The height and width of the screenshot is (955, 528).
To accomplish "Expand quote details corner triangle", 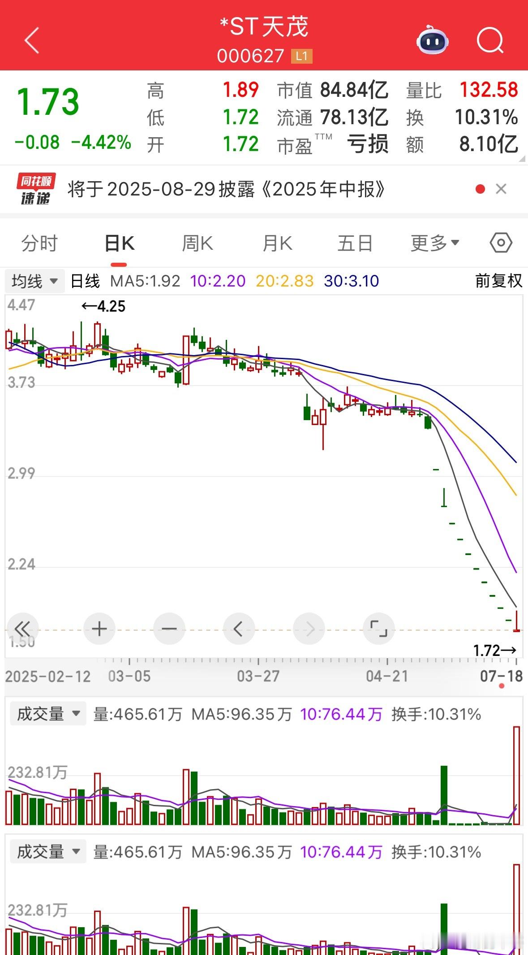I will [522, 158].
